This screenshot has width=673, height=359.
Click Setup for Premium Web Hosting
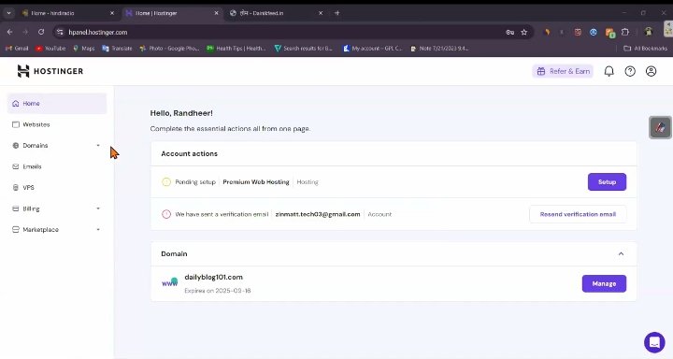[607, 182]
